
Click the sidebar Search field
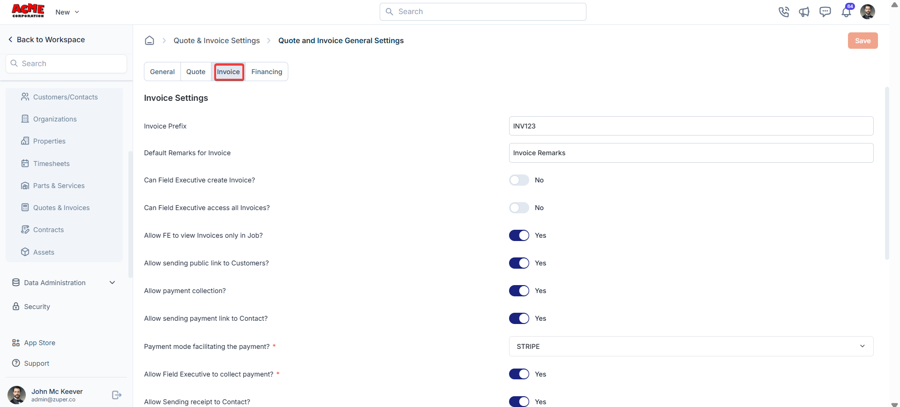click(66, 63)
